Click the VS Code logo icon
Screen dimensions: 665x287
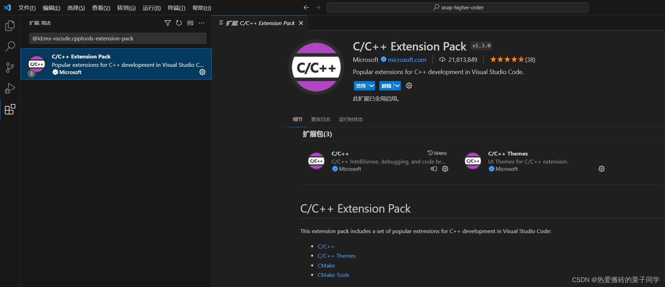[x=7, y=7]
